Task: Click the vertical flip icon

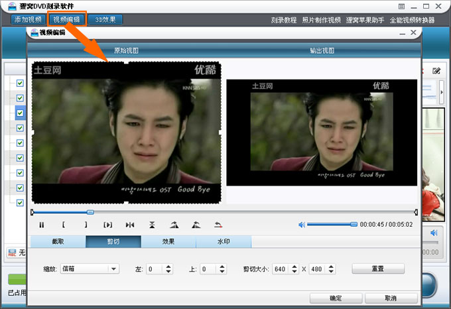Action: 152,225
